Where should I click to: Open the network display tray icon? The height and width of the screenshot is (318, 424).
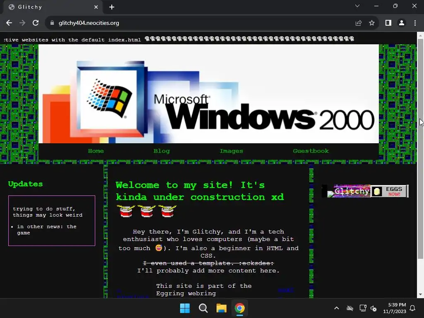coord(363,308)
